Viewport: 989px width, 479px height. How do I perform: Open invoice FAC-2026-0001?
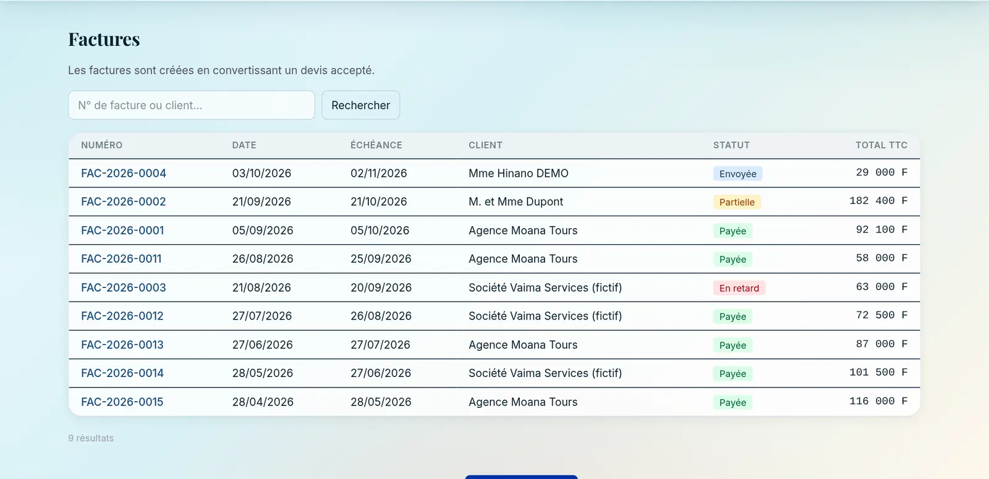tap(122, 231)
